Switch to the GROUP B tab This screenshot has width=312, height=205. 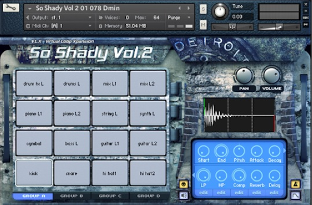click(72, 196)
